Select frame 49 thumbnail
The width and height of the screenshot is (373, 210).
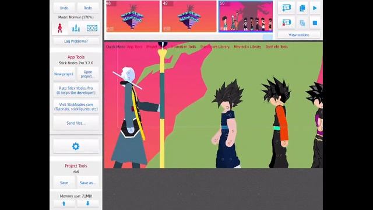click(189, 16)
